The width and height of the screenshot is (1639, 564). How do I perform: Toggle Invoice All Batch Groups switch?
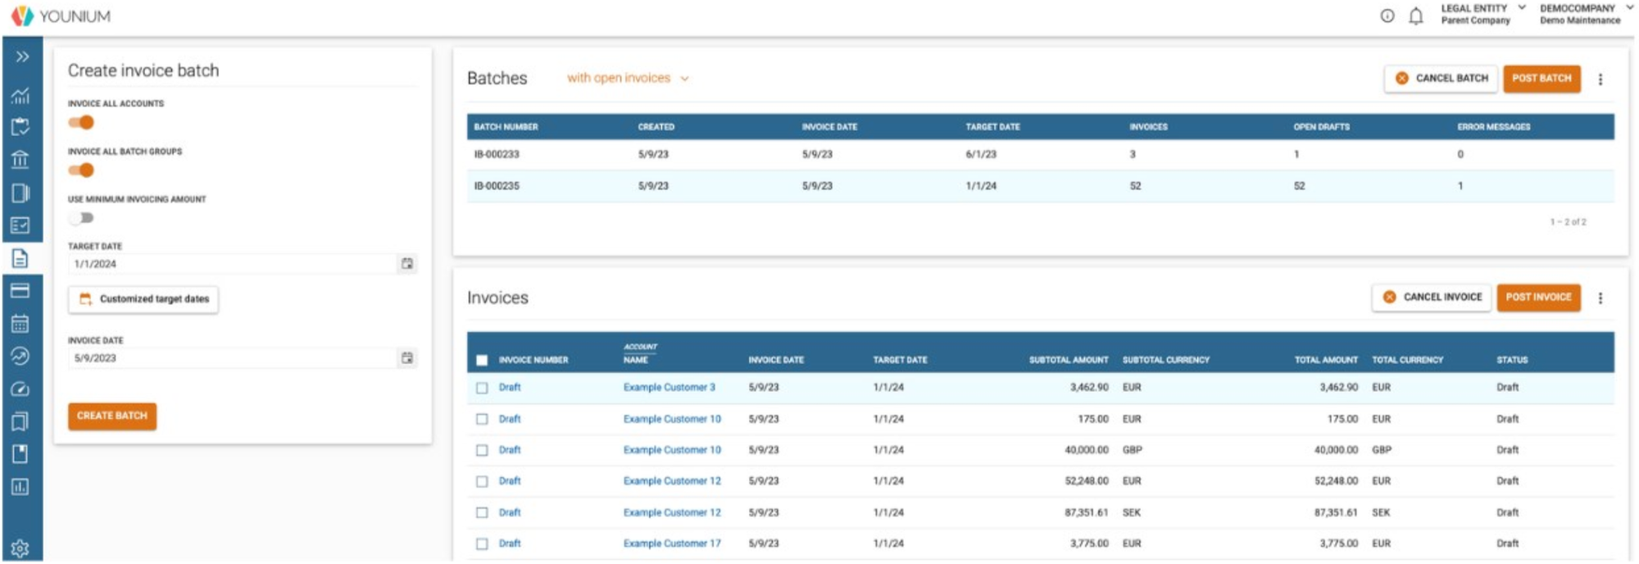[81, 170]
